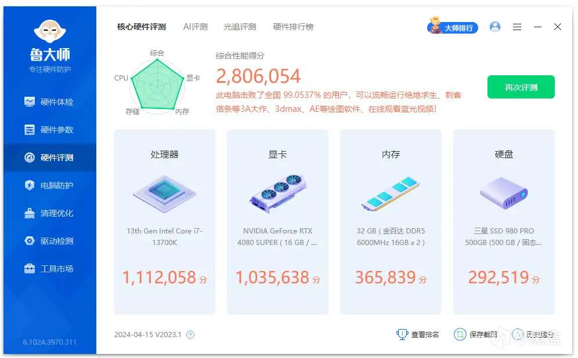Close the 鲁大师 window
This screenshot has width=578, height=358.
[558, 27]
